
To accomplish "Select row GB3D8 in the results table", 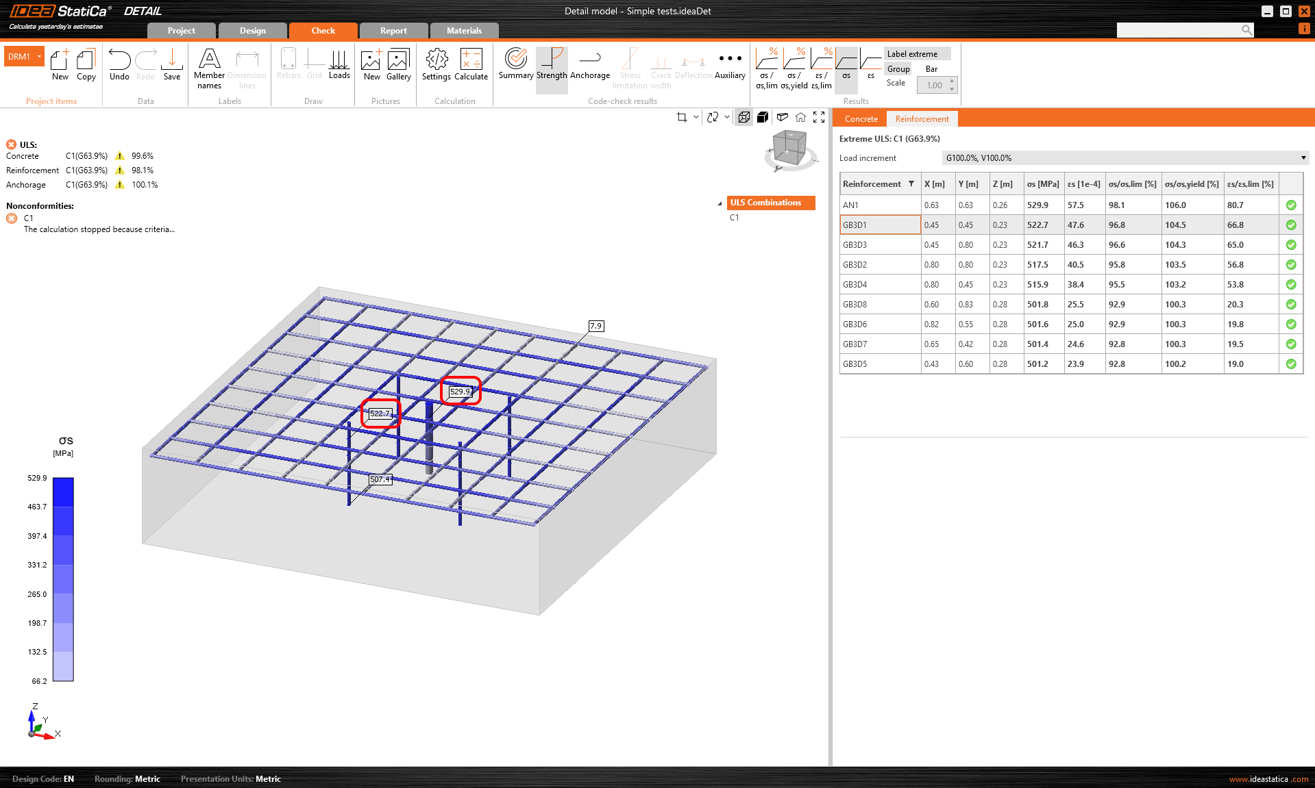I will click(x=880, y=304).
